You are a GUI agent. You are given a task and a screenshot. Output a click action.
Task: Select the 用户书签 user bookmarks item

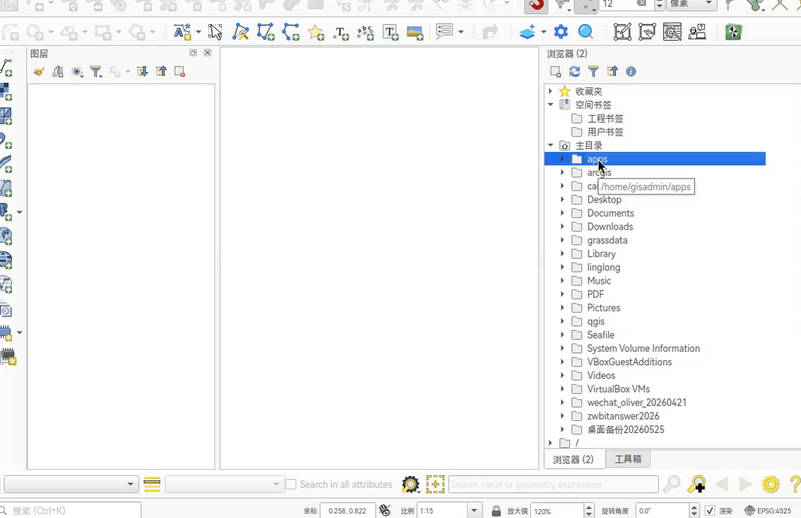[x=605, y=132]
